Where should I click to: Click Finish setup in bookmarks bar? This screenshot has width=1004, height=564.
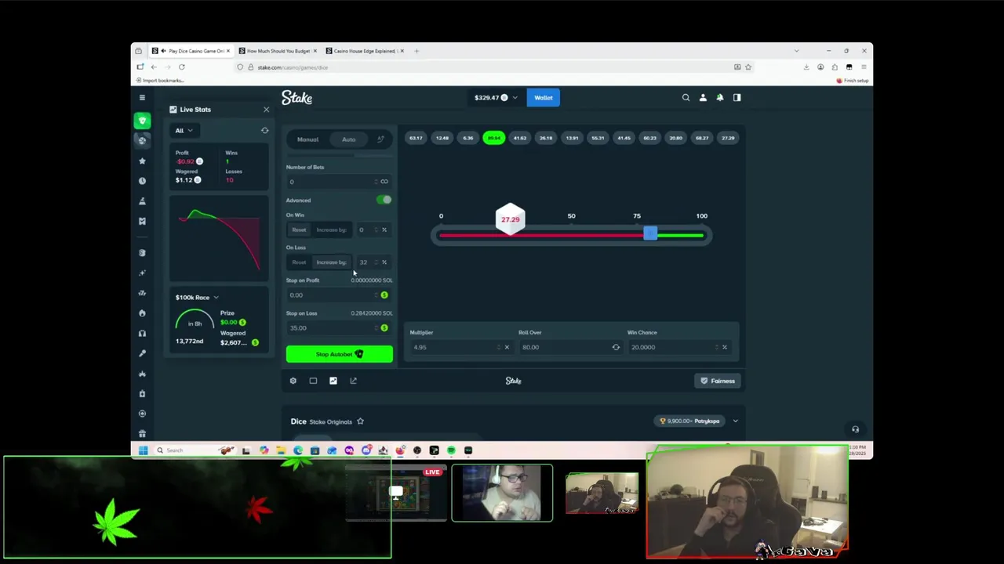[853, 81]
